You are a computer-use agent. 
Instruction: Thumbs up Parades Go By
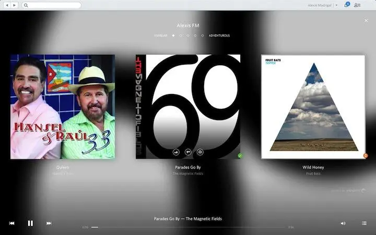(x=176, y=152)
